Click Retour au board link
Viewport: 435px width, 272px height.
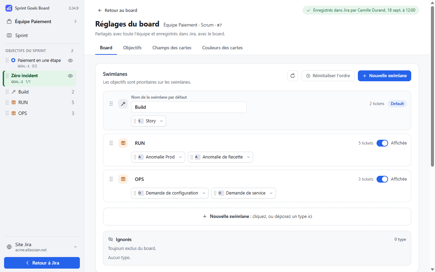click(118, 10)
